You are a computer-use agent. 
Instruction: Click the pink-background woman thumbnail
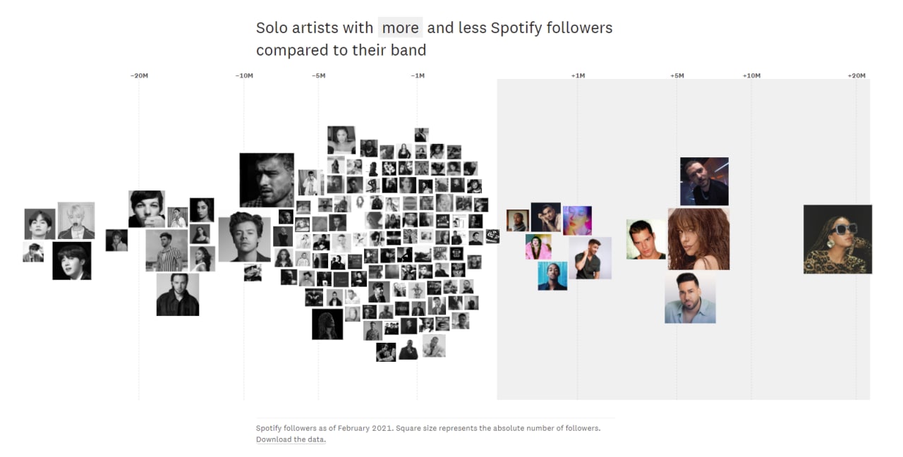pyautogui.click(x=538, y=247)
